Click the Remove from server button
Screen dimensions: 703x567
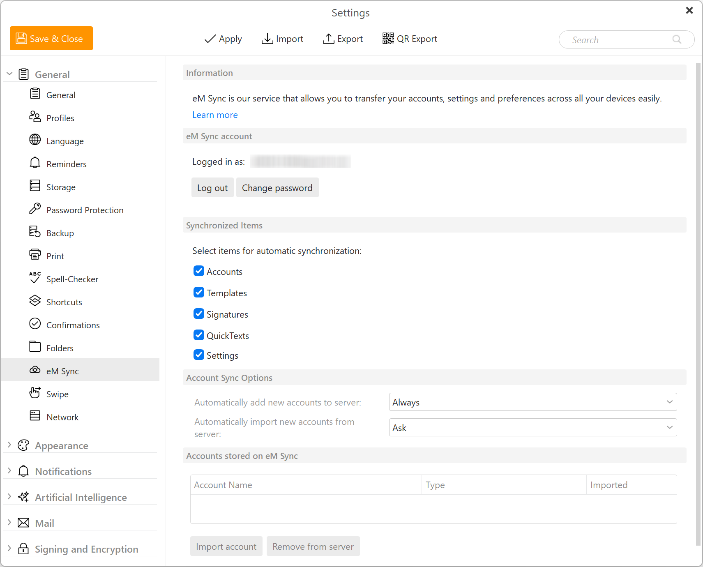click(x=313, y=546)
